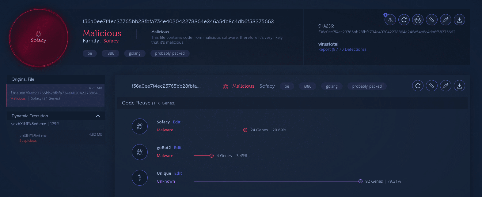Click the large Malicious verdict heading
Viewport: 482px width, 197px height.
tap(102, 33)
